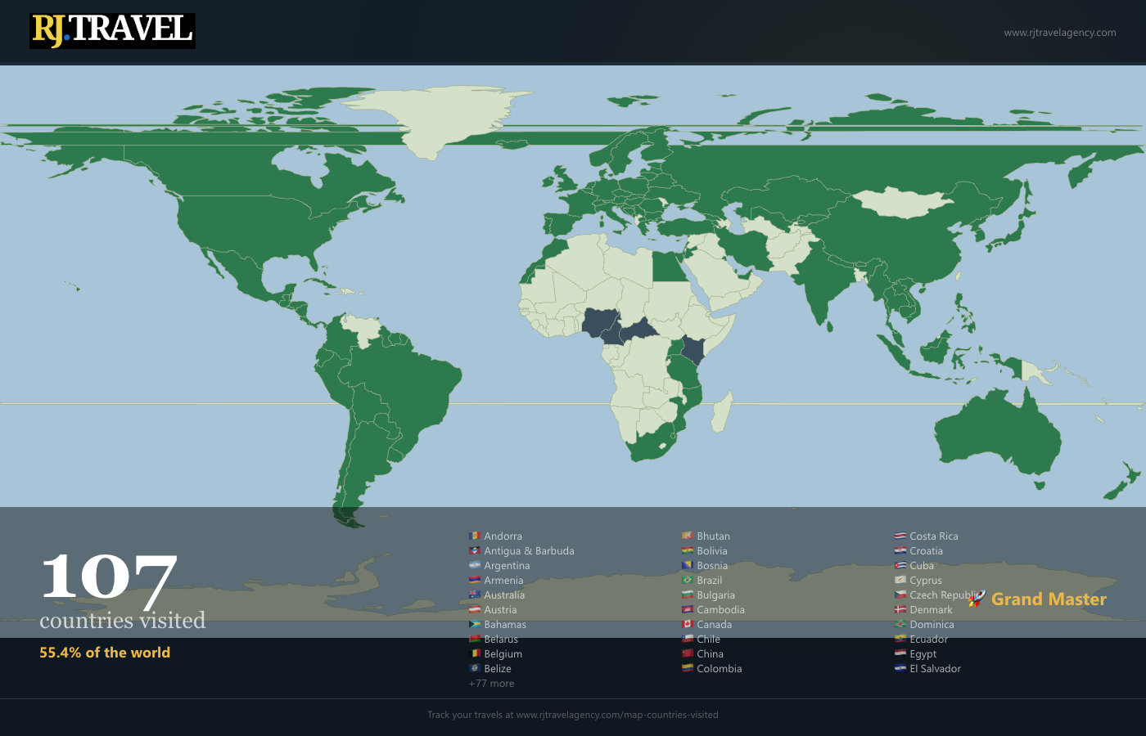Image resolution: width=1146 pixels, height=736 pixels.
Task: Click the 'Grand Master' rank label
Action: pyautogui.click(x=1049, y=599)
